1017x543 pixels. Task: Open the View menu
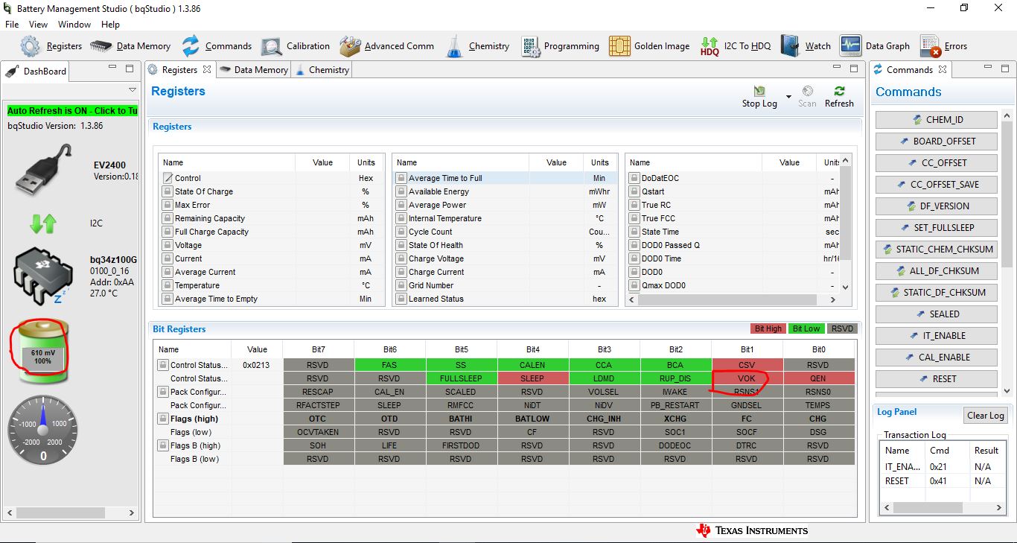pyautogui.click(x=38, y=25)
